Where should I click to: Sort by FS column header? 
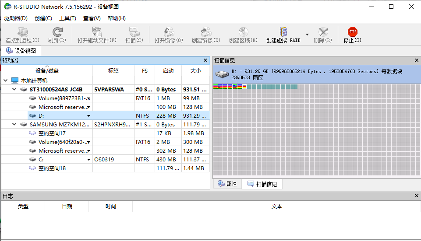pos(145,71)
